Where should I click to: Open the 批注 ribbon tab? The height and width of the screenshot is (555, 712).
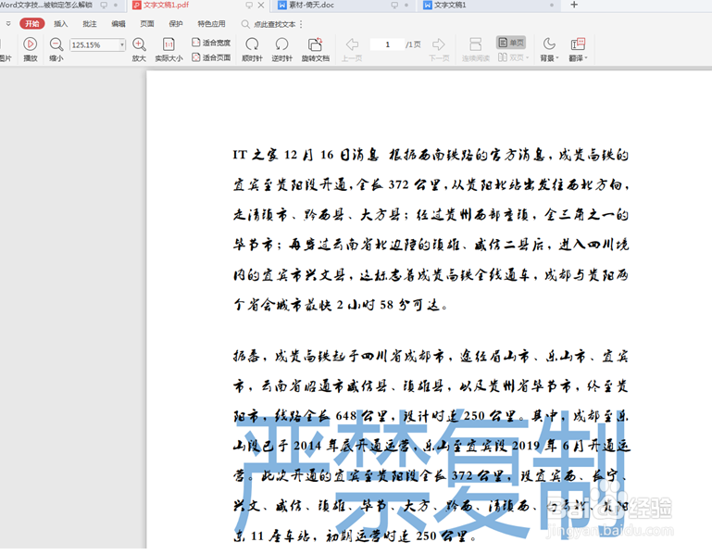[90, 24]
